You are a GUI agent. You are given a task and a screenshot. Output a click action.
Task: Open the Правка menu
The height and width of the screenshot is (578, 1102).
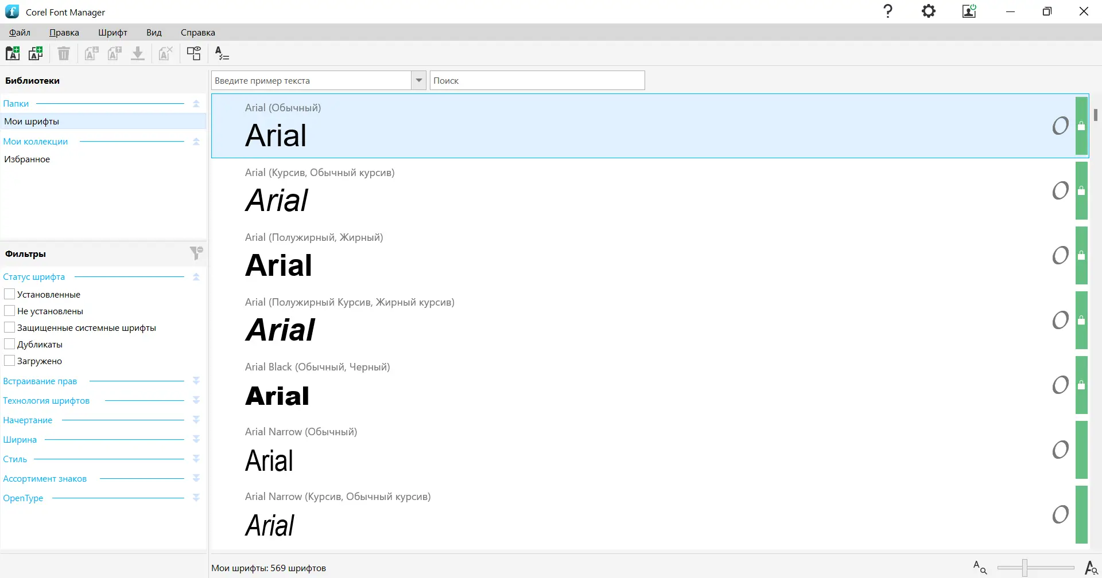(64, 33)
